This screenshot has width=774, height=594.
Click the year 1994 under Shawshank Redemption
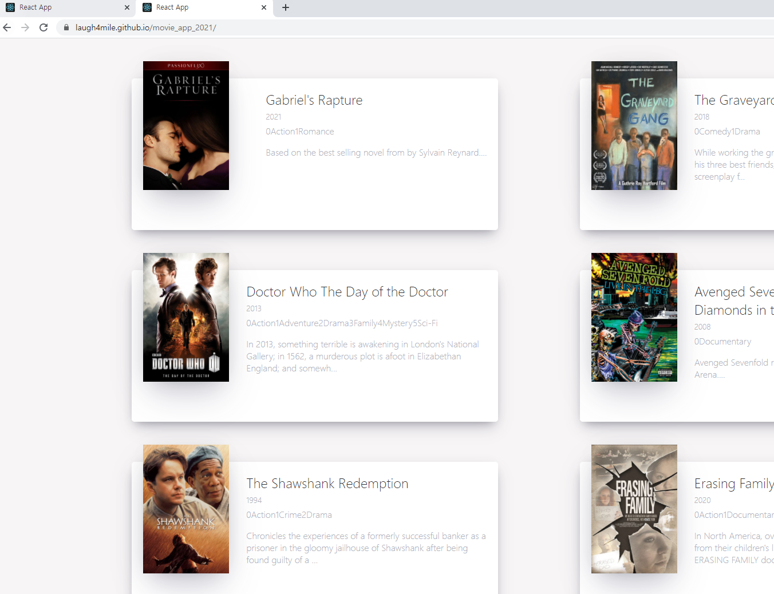(x=254, y=500)
